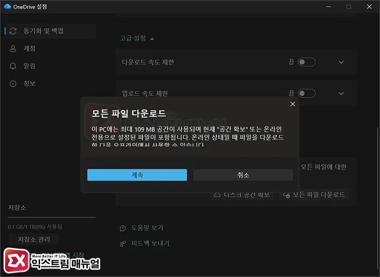Minimize the OneDrive 설정 window
Screen dimensions: 380x277
pyautogui.click(x=328, y=7)
